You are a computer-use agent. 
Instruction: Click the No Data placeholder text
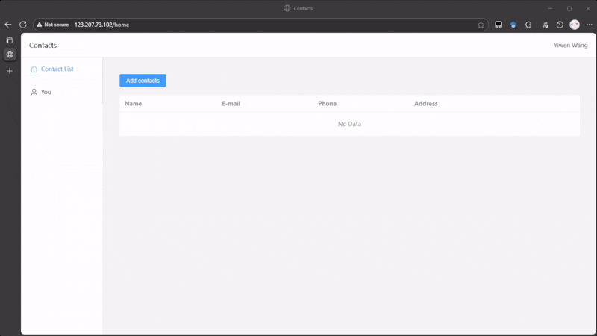[x=349, y=124]
